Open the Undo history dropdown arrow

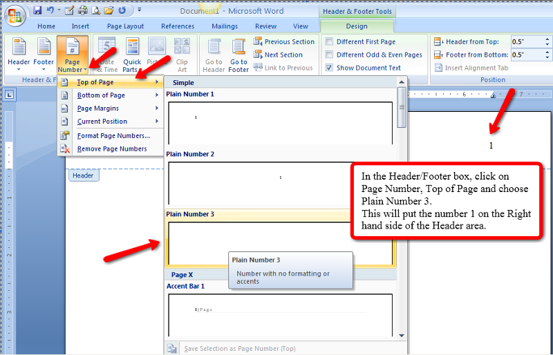tap(59, 10)
